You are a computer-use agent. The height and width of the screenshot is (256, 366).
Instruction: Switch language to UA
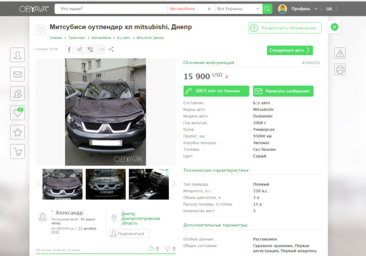click(x=329, y=9)
